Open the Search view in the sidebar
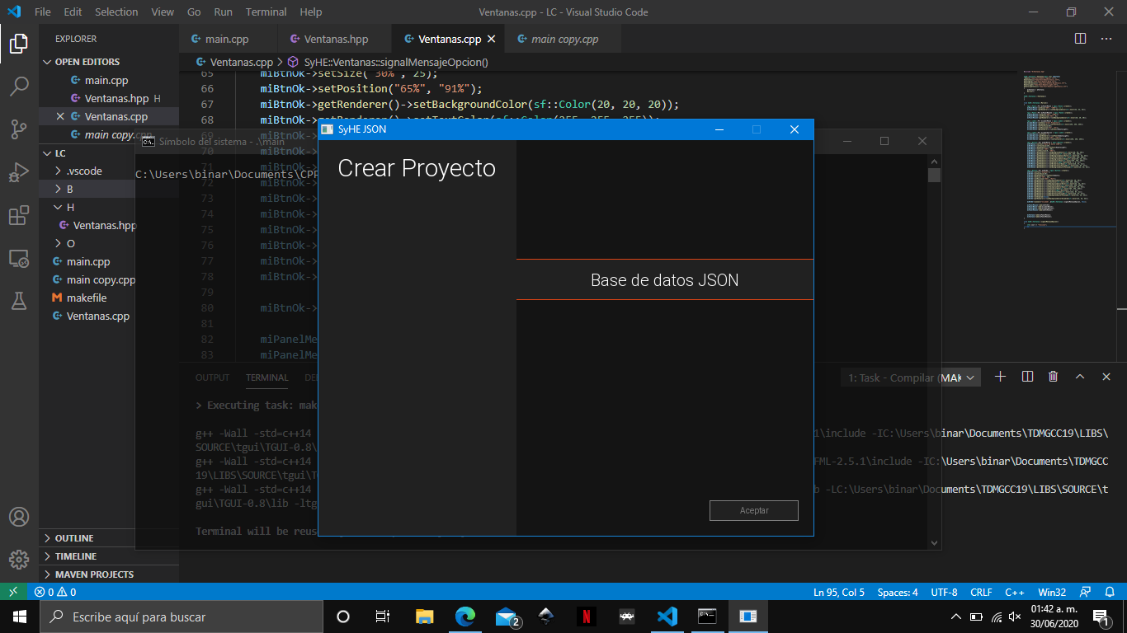Viewport: 1127px width, 633px height. coord(19,87)
